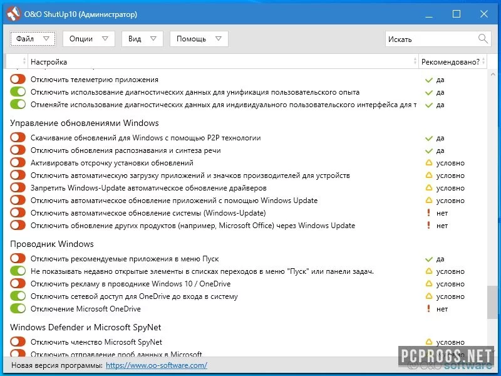Open the oo-software.com link
Image resolution: width=501 pixels, height=376 pixels.
pos(156,365)
